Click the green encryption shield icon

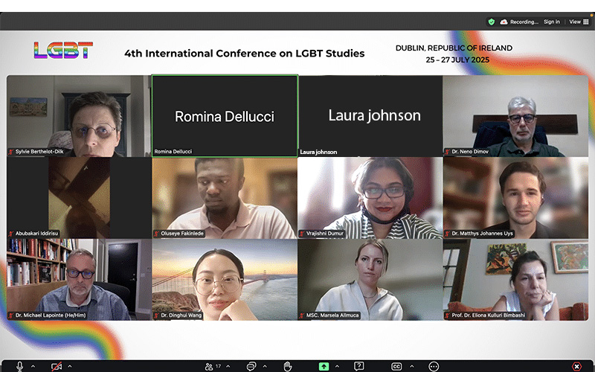(492, 22)
